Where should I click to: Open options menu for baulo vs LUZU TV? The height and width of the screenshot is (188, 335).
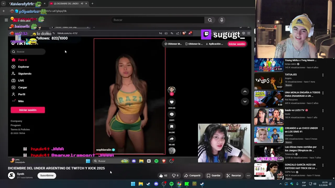click(x=323, y=111)
